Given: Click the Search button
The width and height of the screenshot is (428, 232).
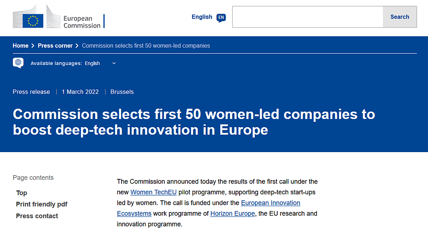Looking at the screenshot, I should [400, 17].
